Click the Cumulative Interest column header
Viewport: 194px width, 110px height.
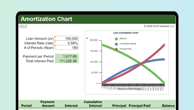point(93,104)
